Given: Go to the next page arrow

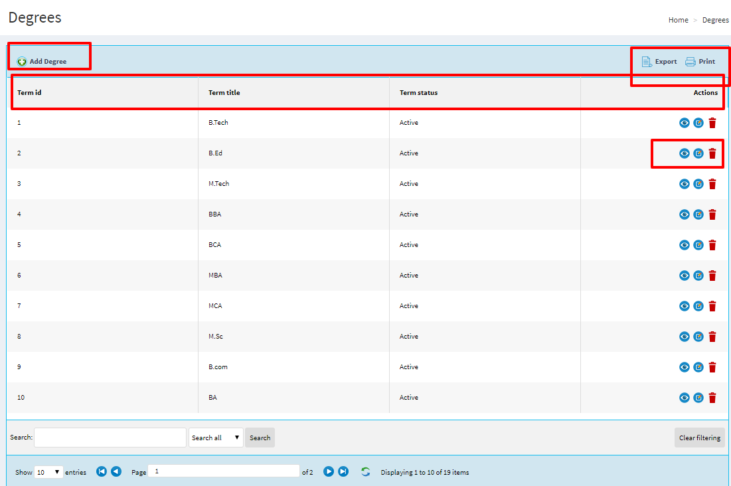Looking at the screenshot, I should (329, 471).
